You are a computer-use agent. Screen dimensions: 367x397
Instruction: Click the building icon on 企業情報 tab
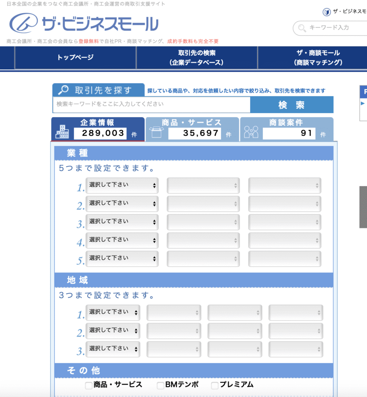coord(62,131)
